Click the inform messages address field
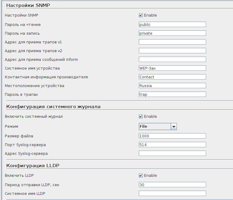The height and width of the screenshot is (200, 233). (x=172, y=59)
